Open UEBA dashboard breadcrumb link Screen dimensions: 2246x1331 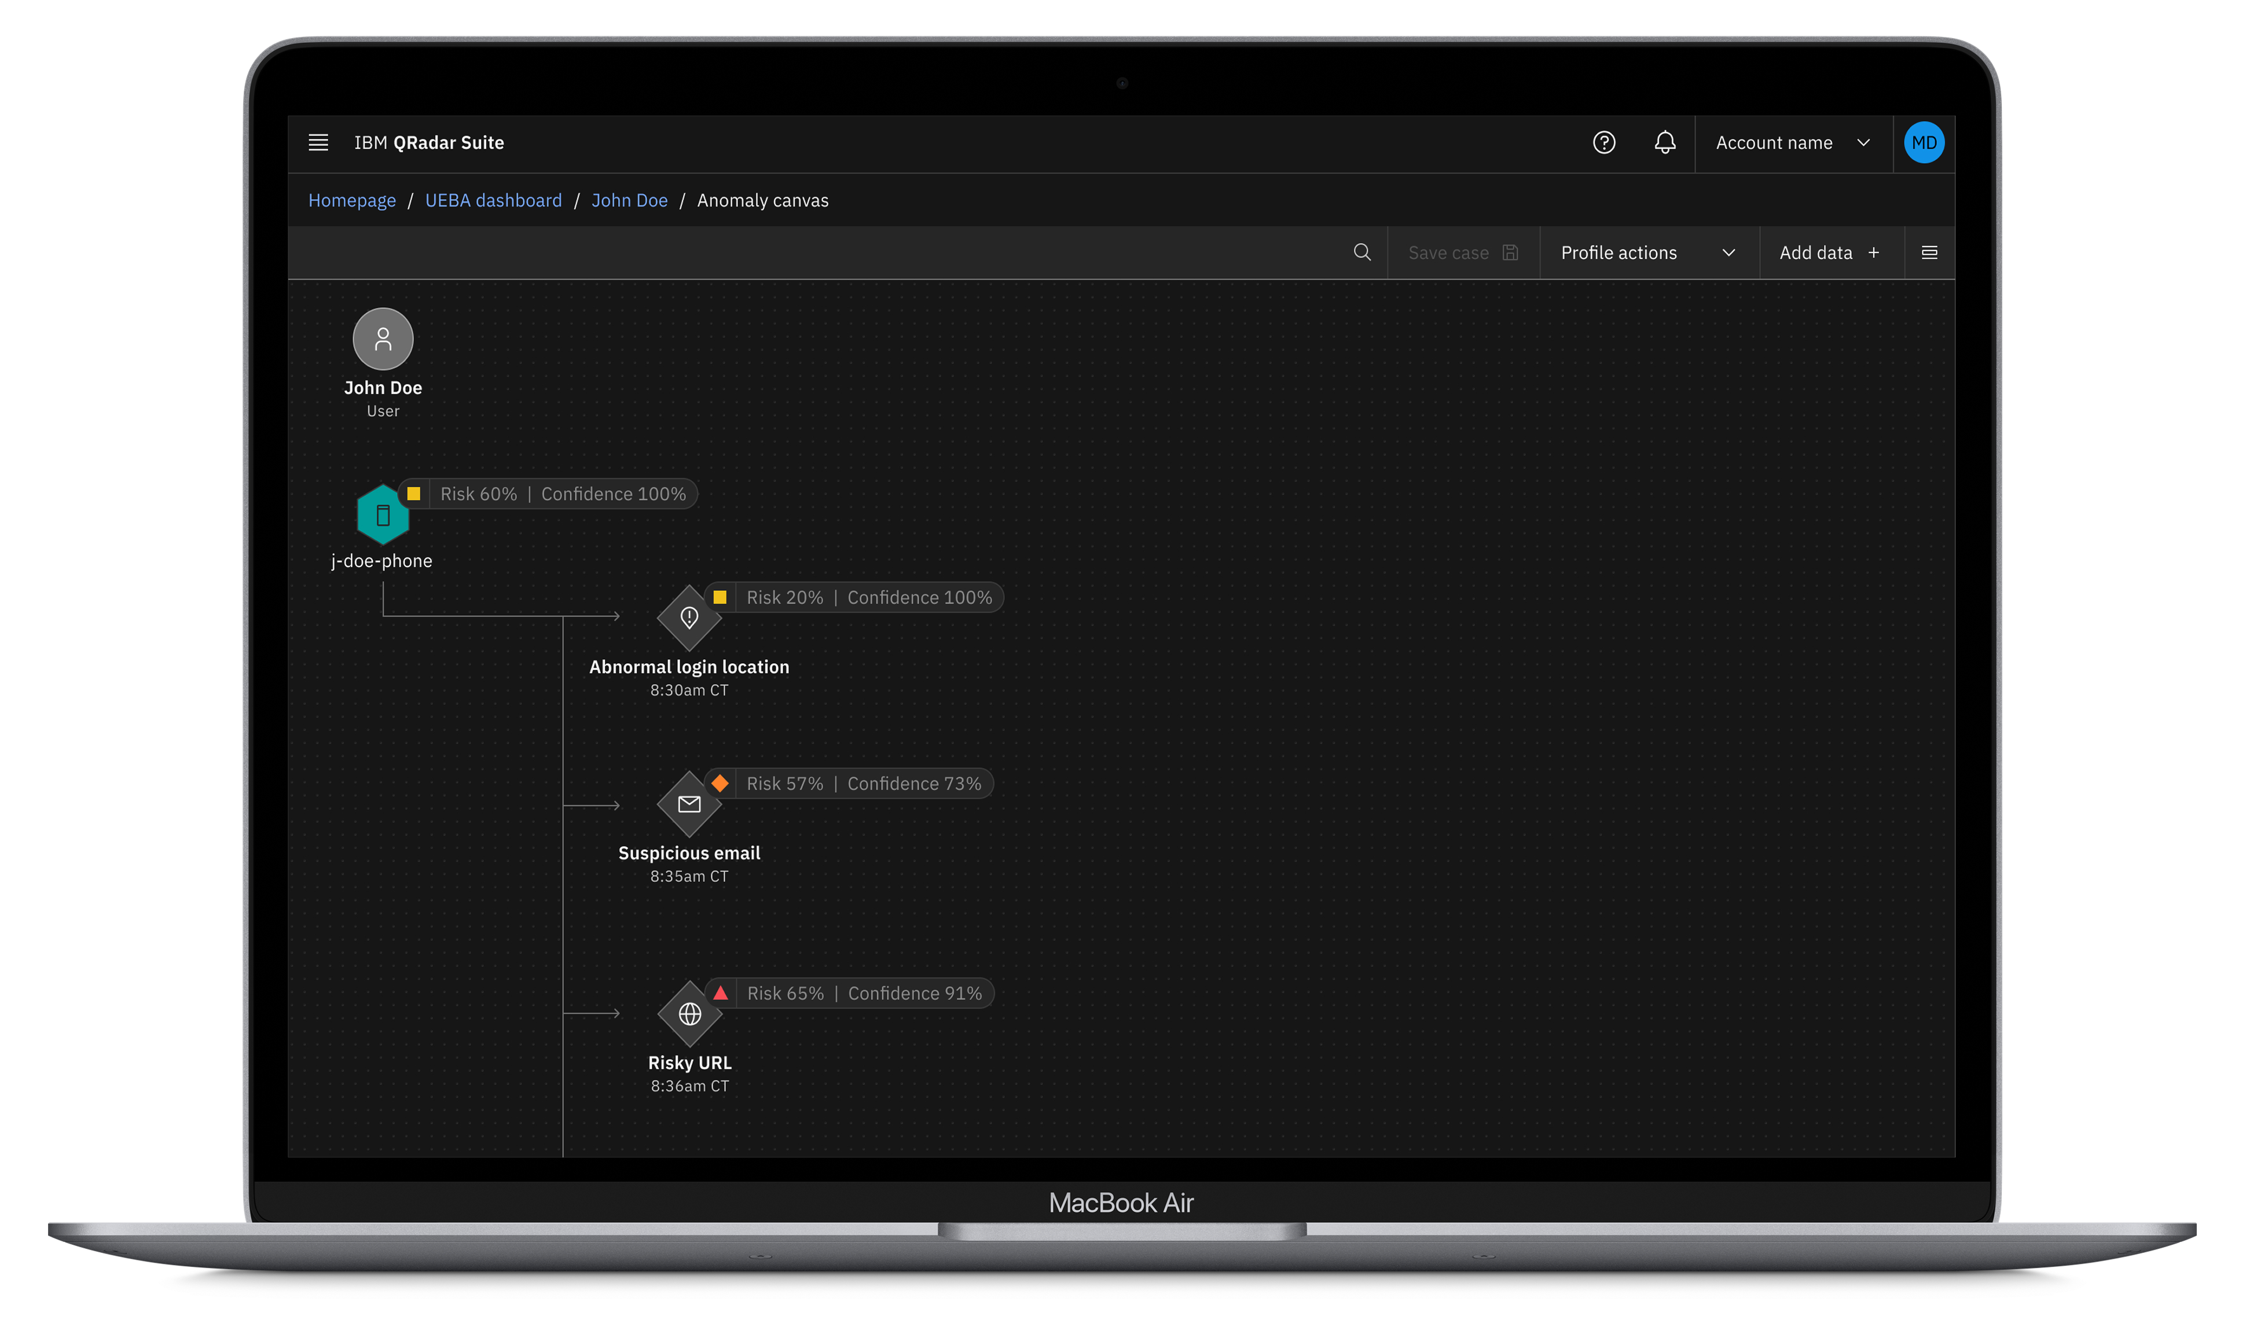tap(493, 201)
